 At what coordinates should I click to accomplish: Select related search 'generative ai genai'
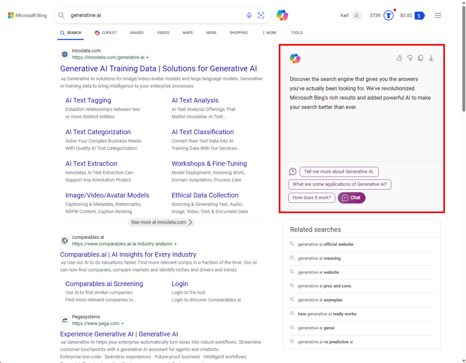316,328
